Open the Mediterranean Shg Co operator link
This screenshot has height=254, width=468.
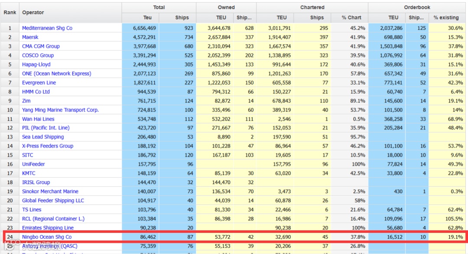pyautogui.click(x=47, y=28)
